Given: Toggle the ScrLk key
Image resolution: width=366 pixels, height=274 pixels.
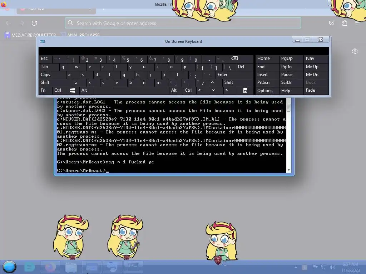Looking at the screenshot, I should (x=291, y=82).
